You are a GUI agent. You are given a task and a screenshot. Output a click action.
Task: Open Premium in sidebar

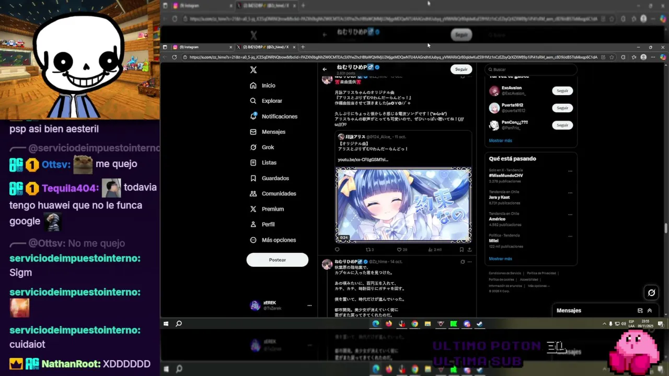point(267,209)
